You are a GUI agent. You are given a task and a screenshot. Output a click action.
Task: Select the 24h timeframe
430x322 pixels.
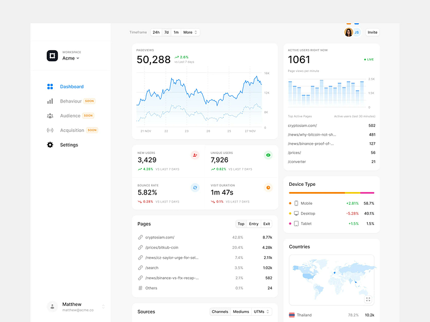click(156, 33)
